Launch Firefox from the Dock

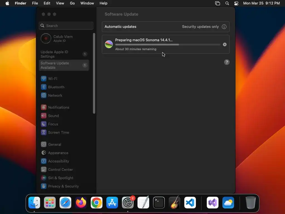[x=81, y=203]
